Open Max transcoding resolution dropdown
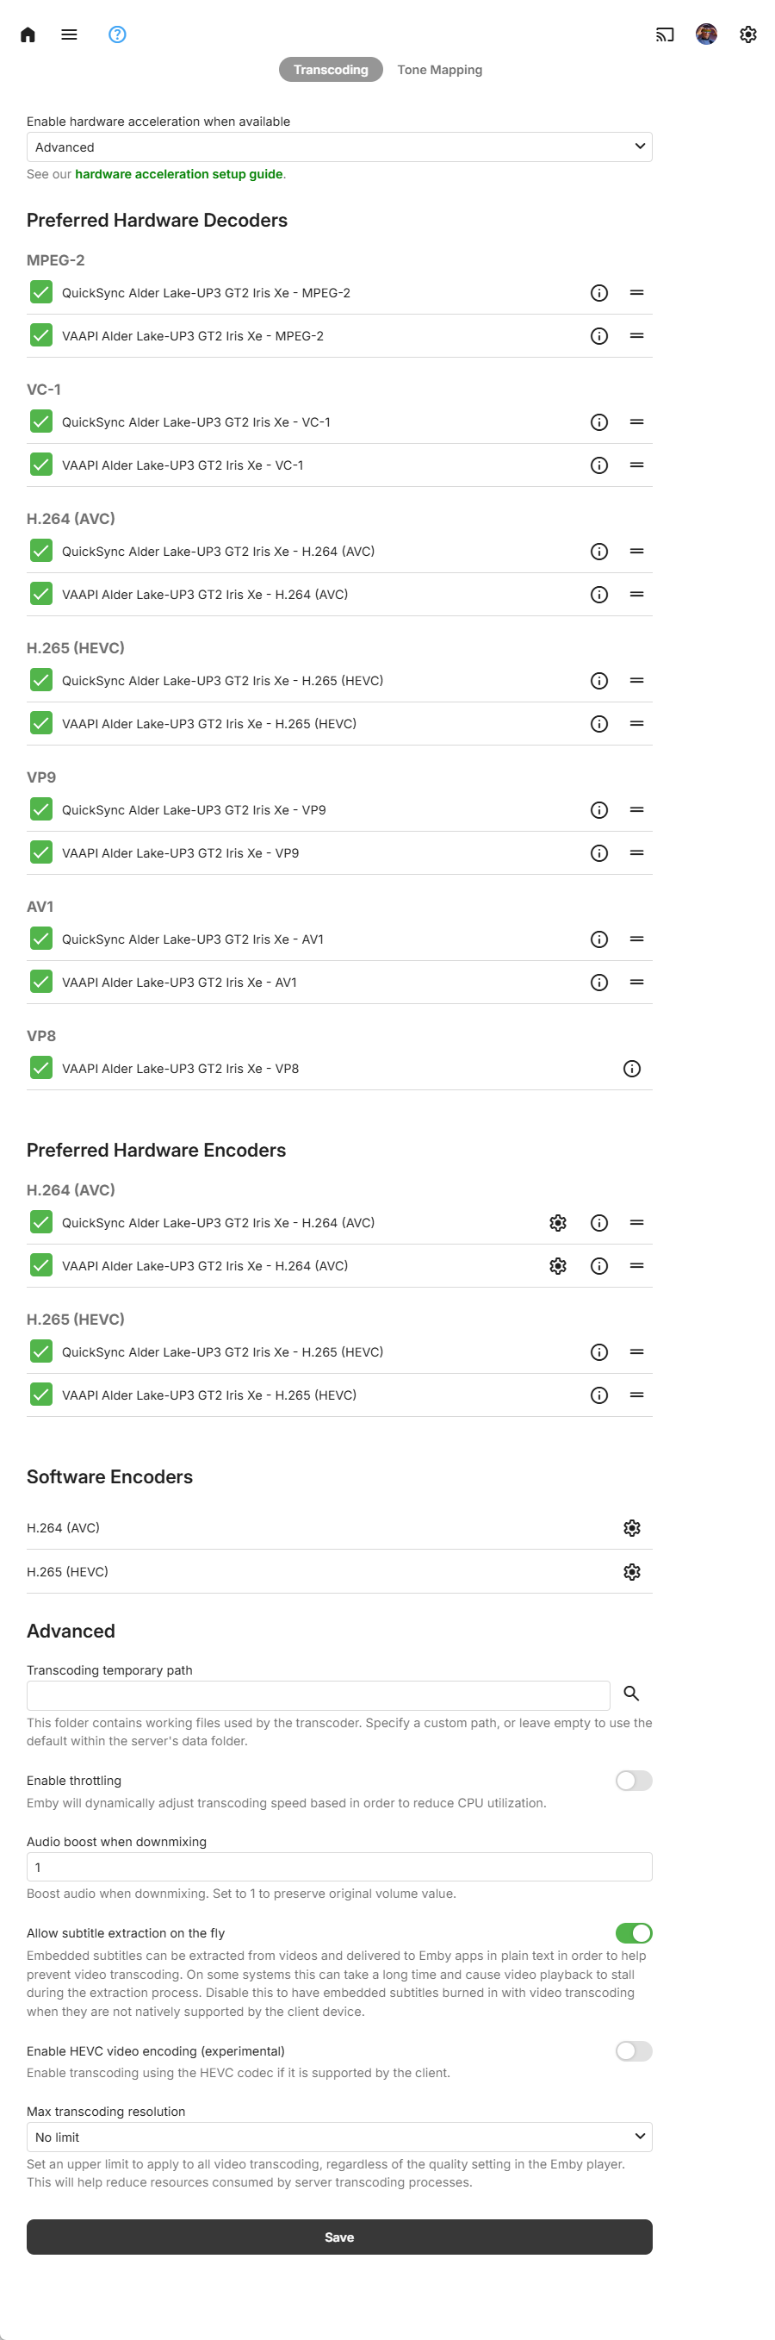 point(338,2137)
